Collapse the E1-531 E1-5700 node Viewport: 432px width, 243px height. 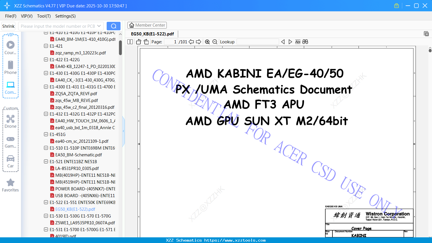pyautogui.click(x=46, y=229)
